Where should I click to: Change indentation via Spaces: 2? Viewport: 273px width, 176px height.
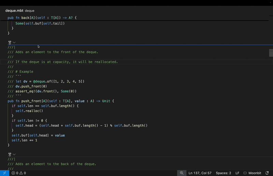pos(223,173)
